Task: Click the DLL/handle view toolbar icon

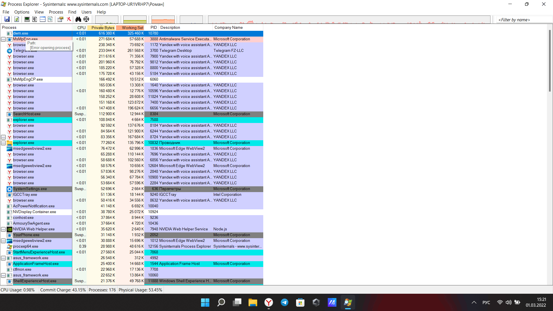Action: [50, 19]
